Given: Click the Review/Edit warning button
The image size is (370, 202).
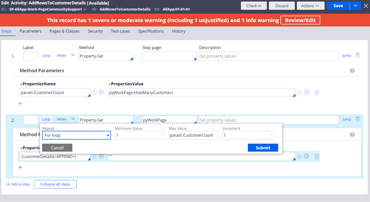Looking at the screenshot, I should [x=300, y=20].
